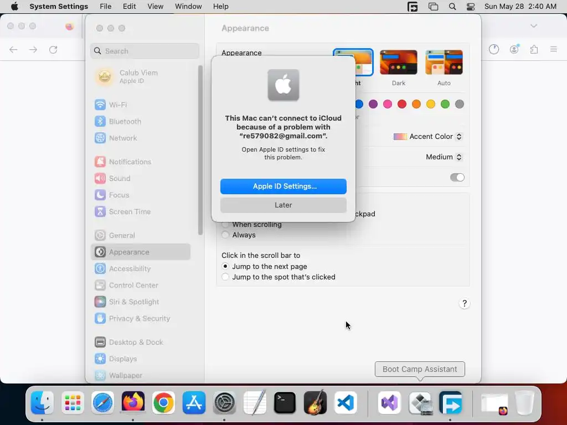Open the Help menu
567x425 pixels.
220,7
